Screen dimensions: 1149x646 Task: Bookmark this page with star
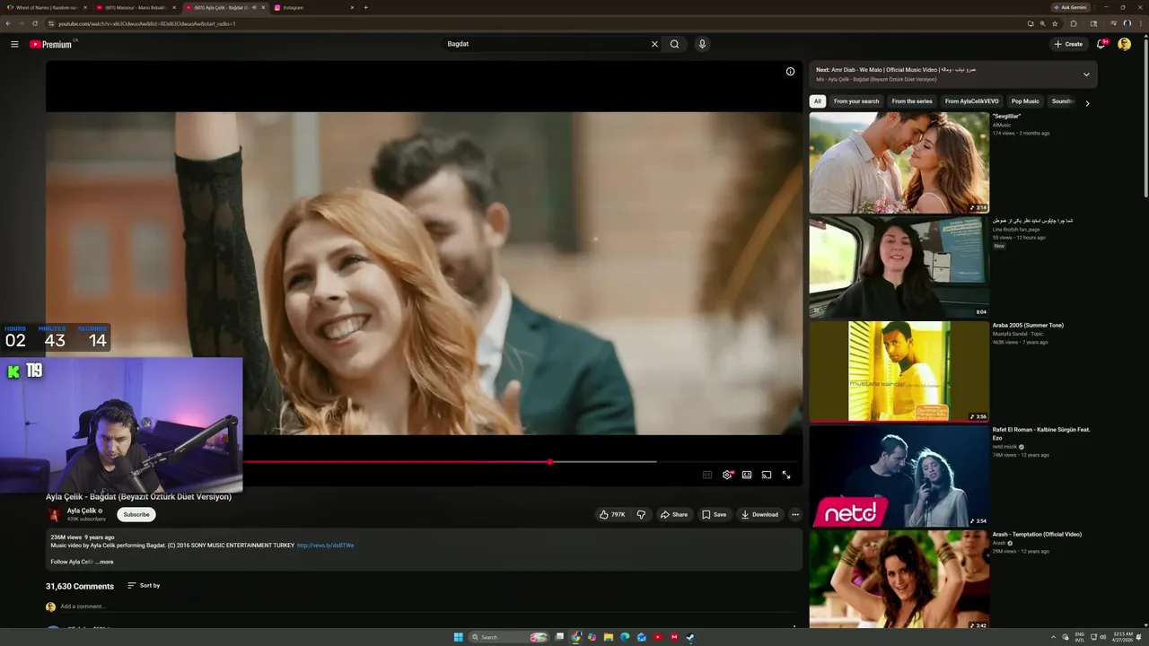[1055, 23]
